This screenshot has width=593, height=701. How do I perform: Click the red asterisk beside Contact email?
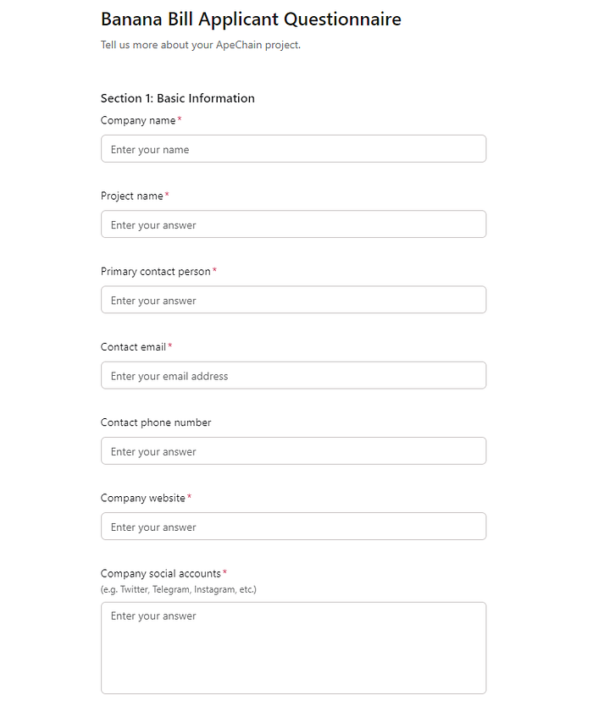tap(169, 346)
